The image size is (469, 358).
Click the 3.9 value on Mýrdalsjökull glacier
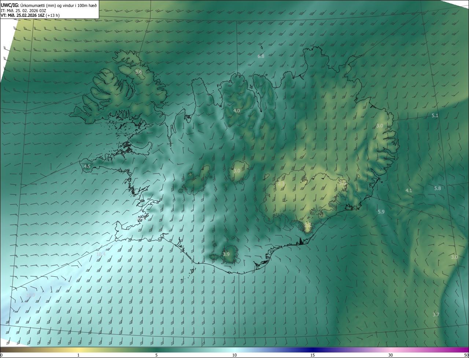(x=226, y=254)
